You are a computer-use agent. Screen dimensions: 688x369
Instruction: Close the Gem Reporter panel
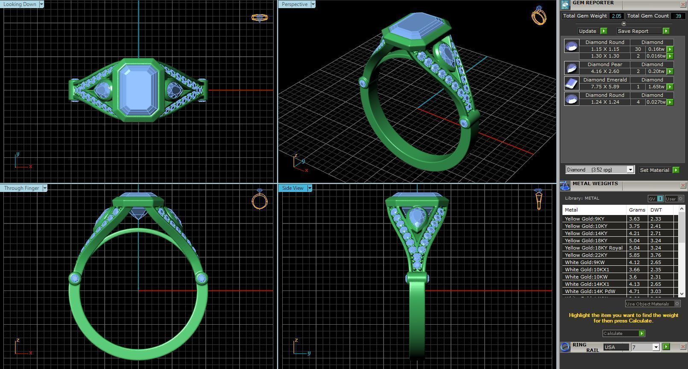tap(682, 4)
